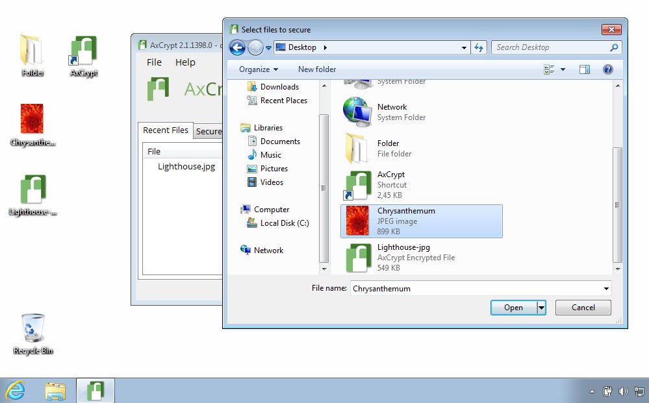This screenshot has width=649, height=403.
Task: Show hidden tray icons arrow
Action: [592, 391]
